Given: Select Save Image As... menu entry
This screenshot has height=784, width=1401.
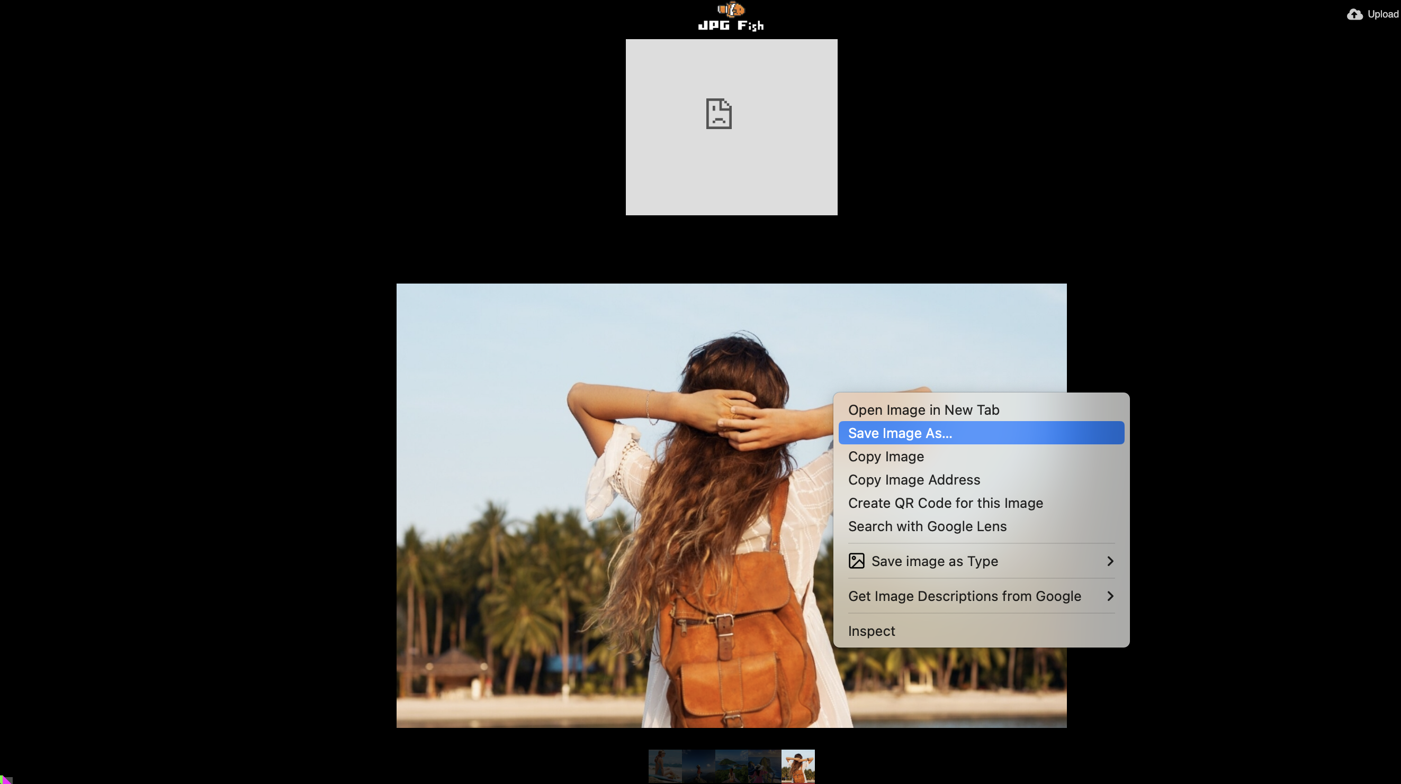Looking at the screenshot, I should pos(900,433).
